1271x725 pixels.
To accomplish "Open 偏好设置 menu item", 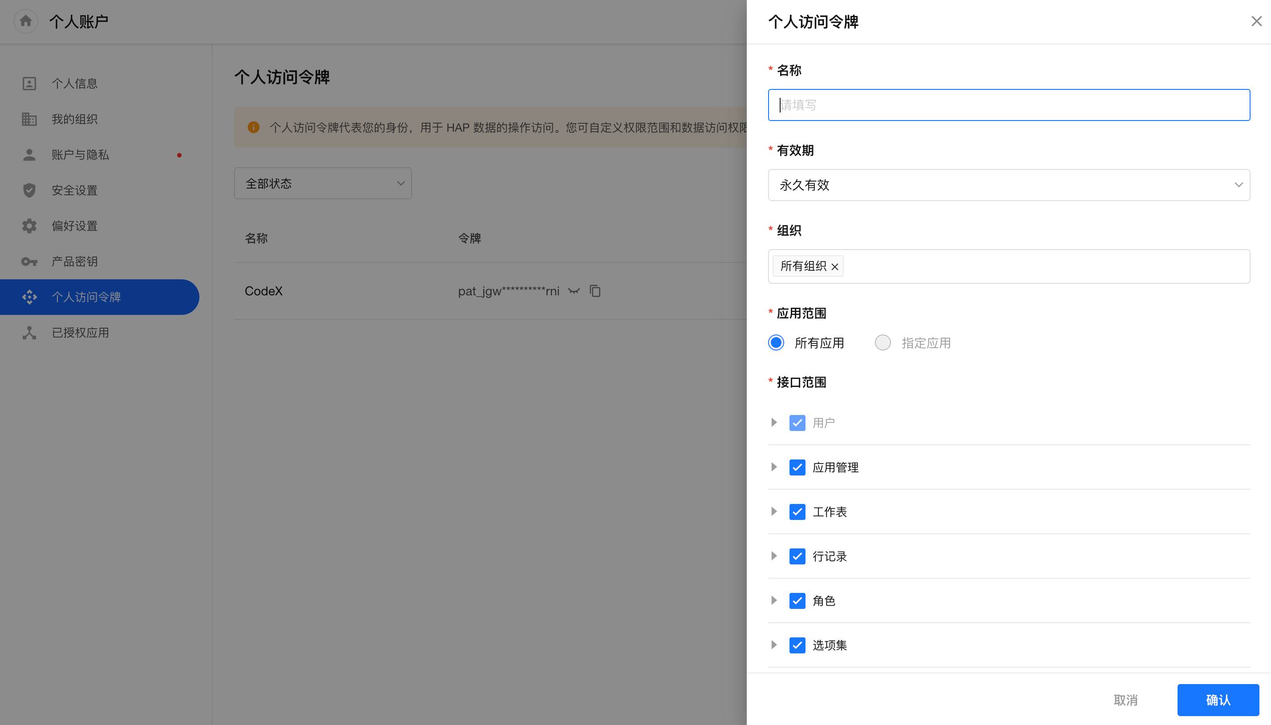I will [100, 226].
